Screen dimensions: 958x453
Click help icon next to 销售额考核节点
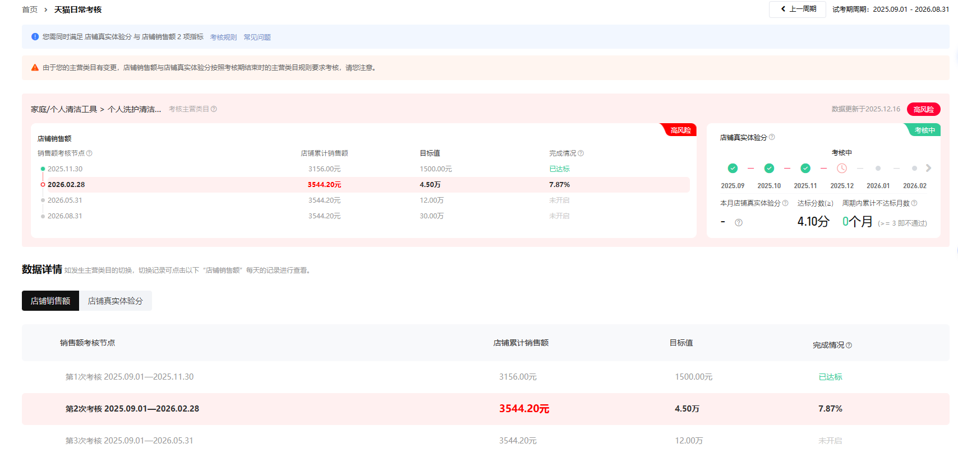(x=89, y=153)
